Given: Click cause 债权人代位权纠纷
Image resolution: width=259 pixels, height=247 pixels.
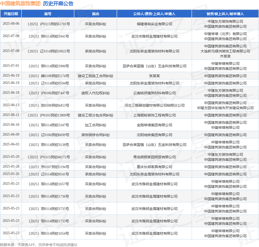Looking at the screenshot, I should pos(95,93).
